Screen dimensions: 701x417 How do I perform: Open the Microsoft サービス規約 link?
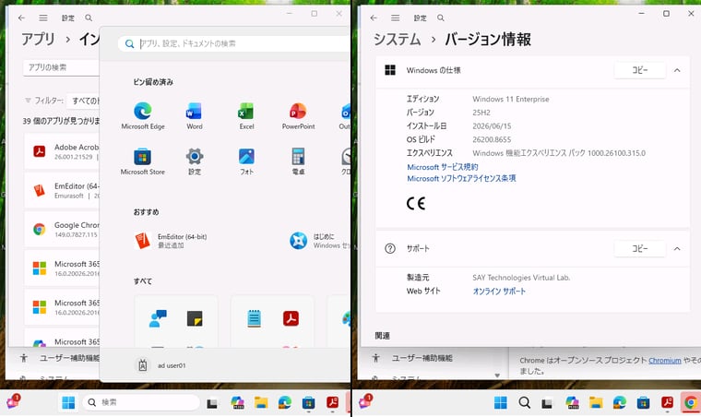pos(442,167)
